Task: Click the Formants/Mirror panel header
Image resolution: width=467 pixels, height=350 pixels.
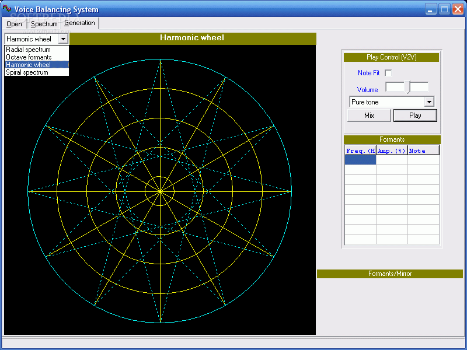Action: click(x=390, y=274)
